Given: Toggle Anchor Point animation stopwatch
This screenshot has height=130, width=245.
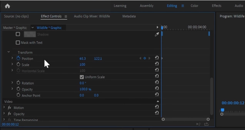Looking at the screenshot, I should 18,95.
